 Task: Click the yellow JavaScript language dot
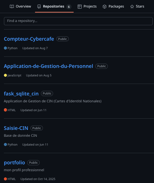(x=5, y=75)
